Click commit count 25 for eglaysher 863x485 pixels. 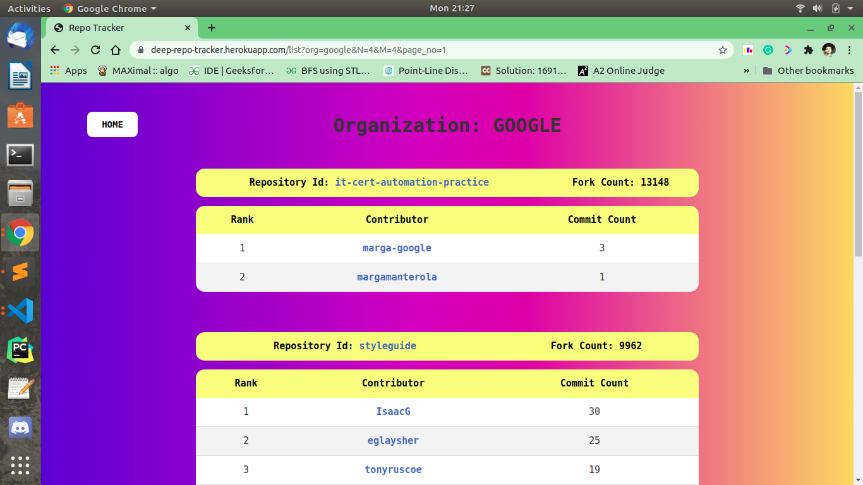coord(594,440)
